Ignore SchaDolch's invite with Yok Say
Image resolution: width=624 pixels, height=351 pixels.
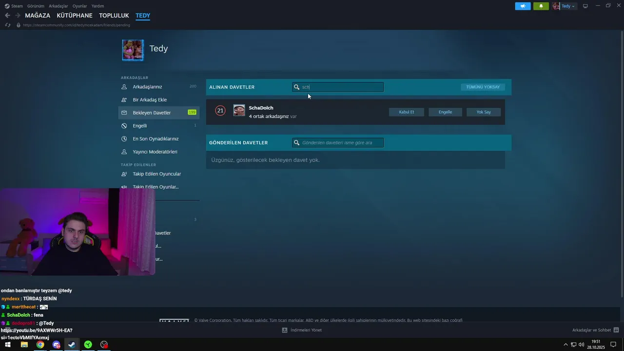pyautogui.click(x=484, y=112)
